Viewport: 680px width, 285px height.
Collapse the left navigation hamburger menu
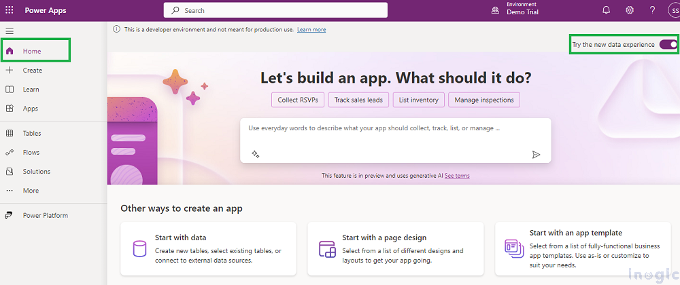(x=10, y=31)
